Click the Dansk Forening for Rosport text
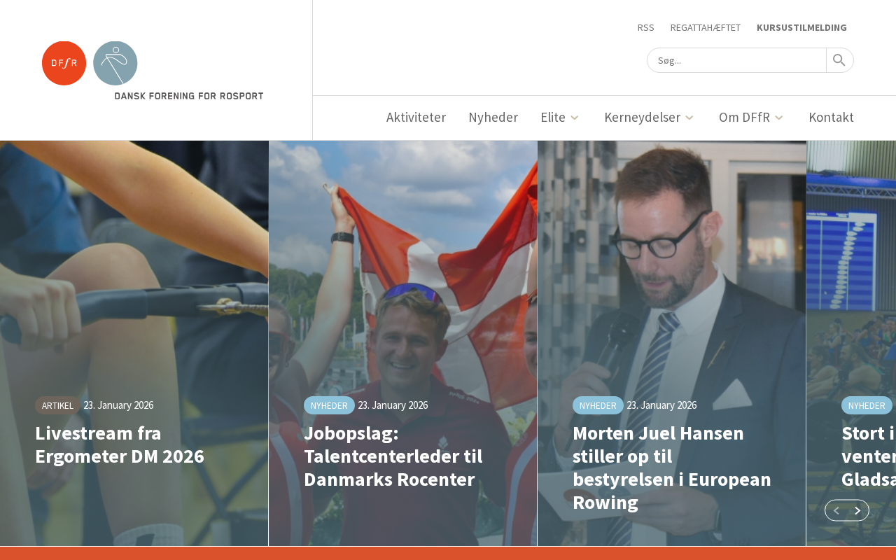 pos(189,96)
